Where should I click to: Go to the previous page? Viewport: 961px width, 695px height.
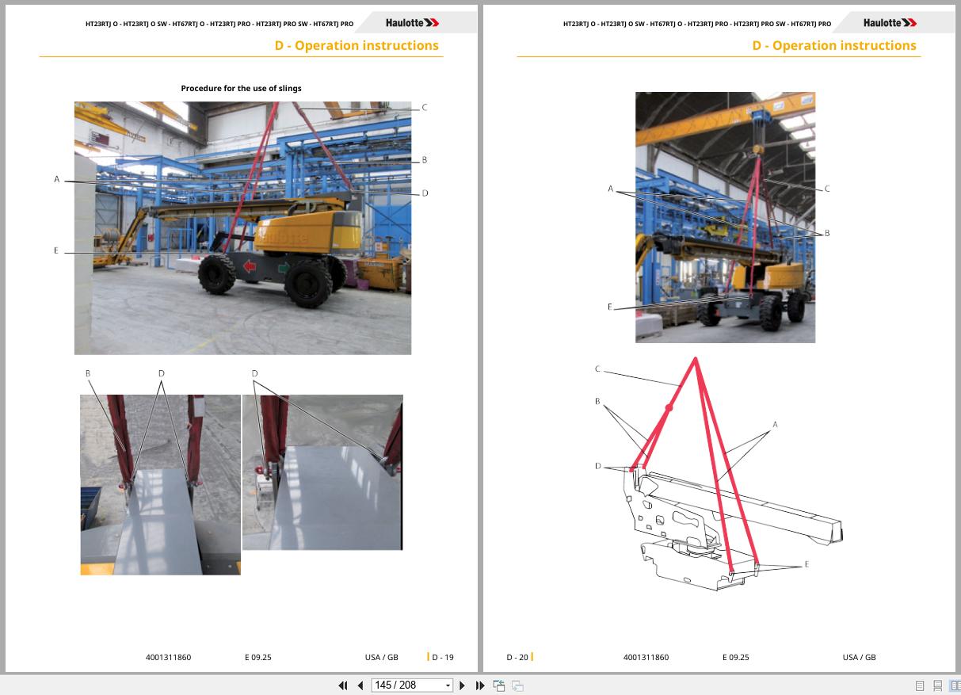(360, 685)
